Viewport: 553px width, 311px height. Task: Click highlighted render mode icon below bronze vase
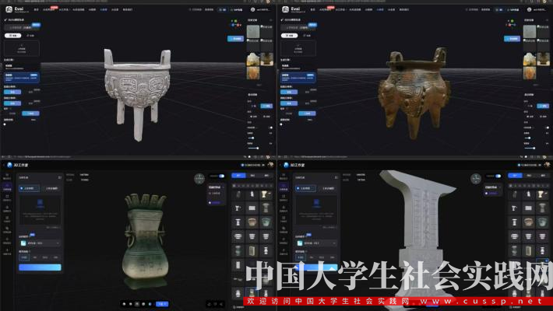(137, 303)
